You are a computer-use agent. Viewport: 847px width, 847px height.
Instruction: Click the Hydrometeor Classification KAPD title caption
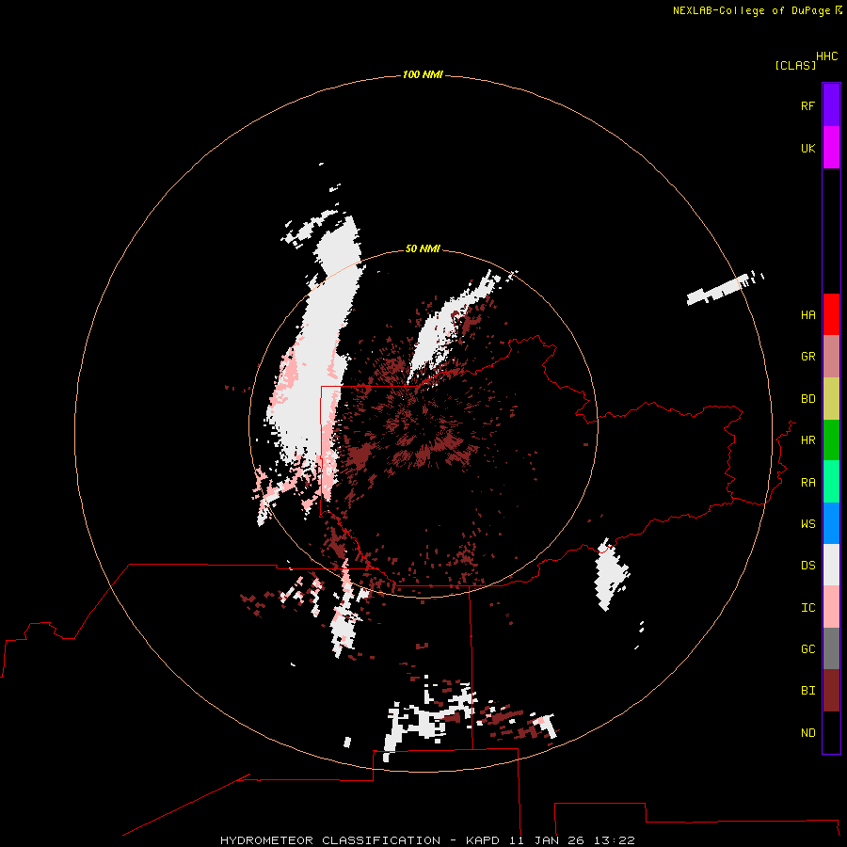pyautogui.click(x=427, y=840)
